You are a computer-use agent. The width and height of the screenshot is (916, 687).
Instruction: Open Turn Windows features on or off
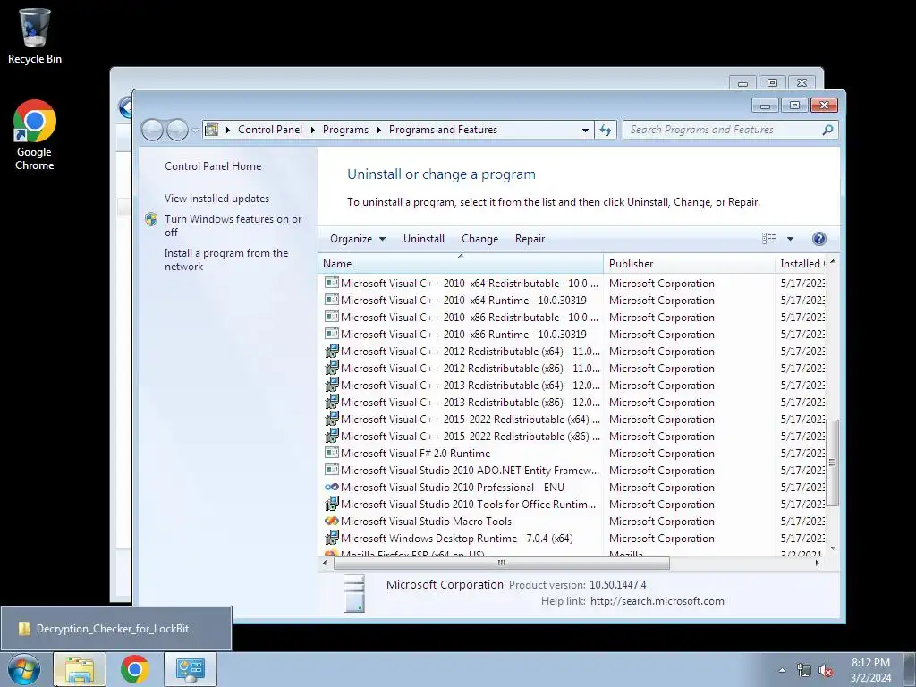pyautogui.click(x=233, y=225)
